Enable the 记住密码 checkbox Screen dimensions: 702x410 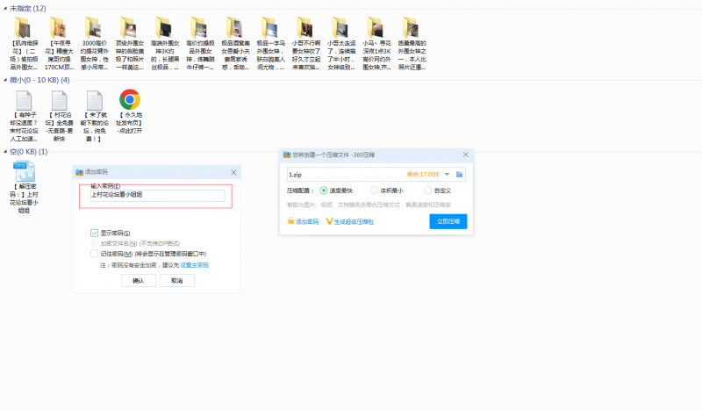pyautogui.click(x=94, y=253)
